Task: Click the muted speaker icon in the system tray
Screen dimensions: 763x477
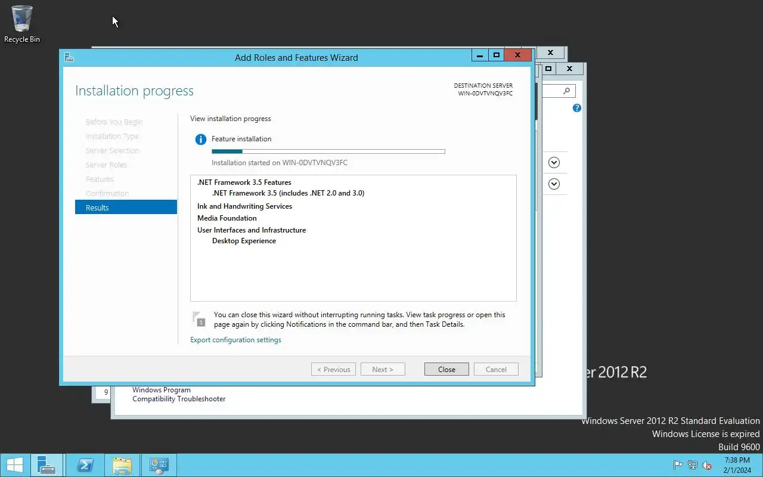Action: [707, 465]
